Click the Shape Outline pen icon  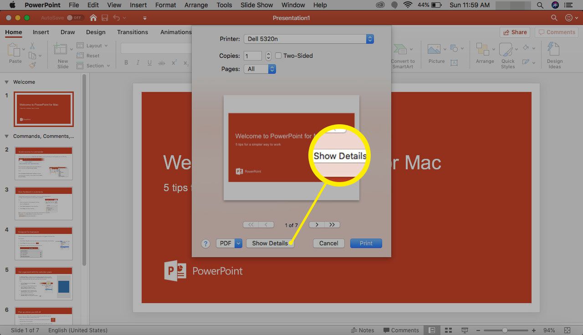526,61
